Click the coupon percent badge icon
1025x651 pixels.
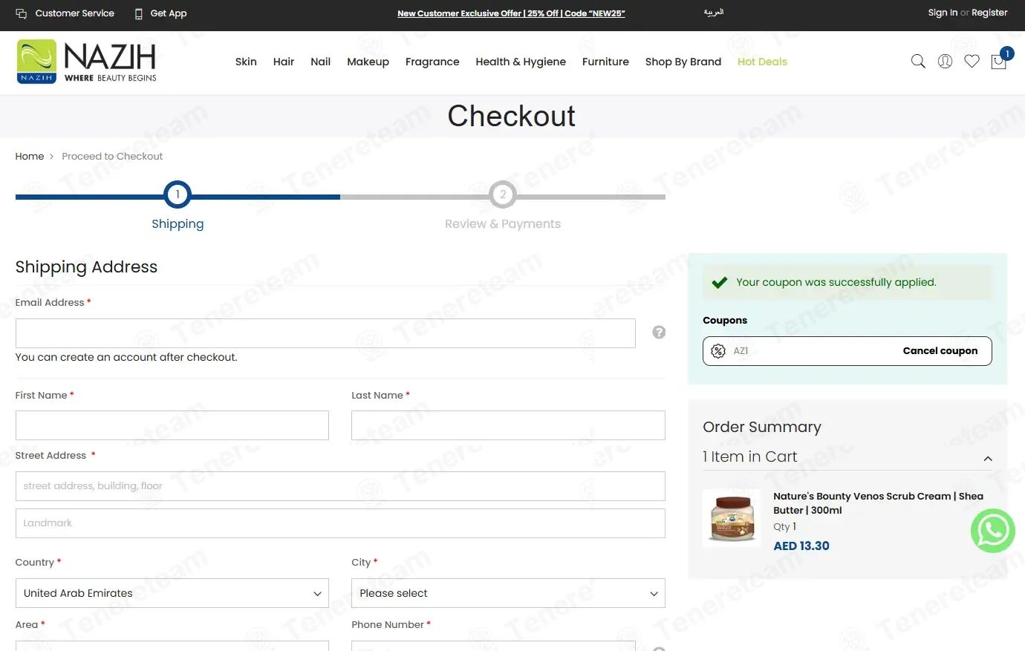point(718,351)
